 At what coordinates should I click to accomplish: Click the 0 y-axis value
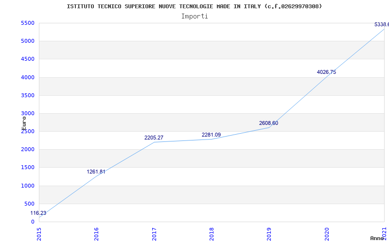[x=33, y=222]
